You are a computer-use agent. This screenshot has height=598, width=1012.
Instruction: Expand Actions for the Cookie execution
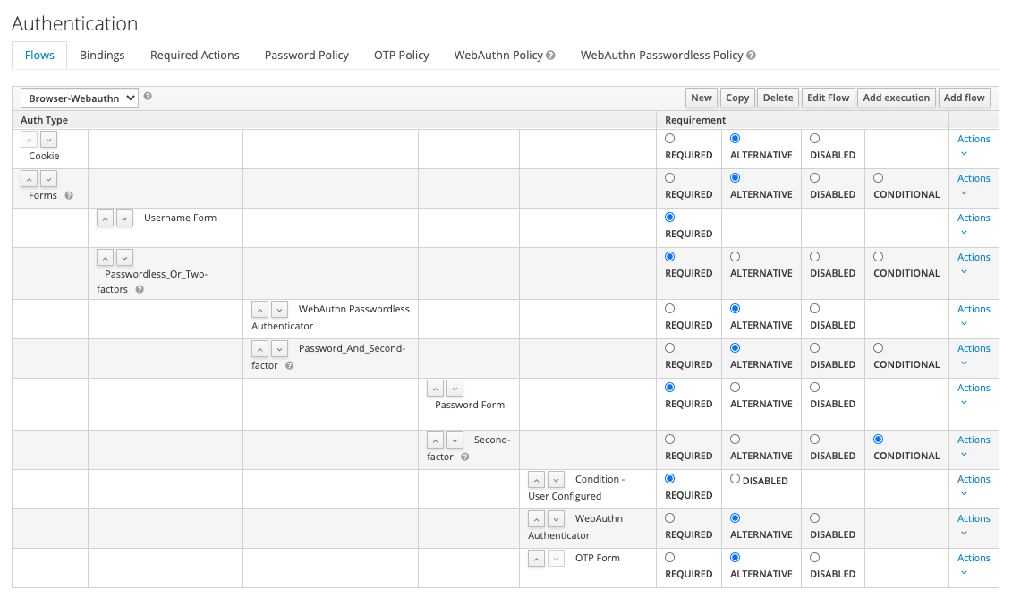pyautogui.click(x=974, y=139)
